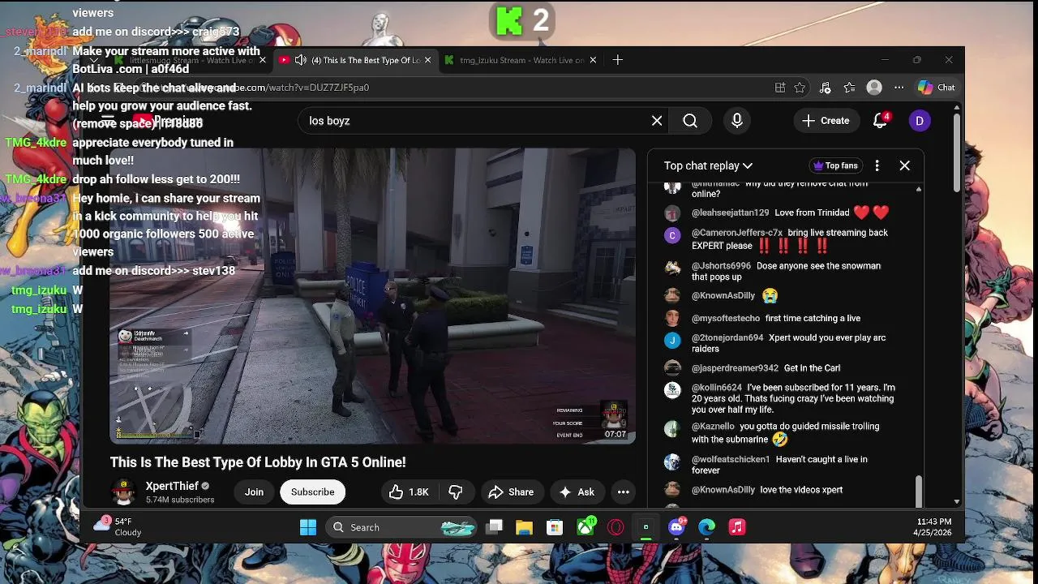The height and width of the screenshot is (584, 1038).
Task: Open Opera browser from taskbar
Action: (616, 527)
